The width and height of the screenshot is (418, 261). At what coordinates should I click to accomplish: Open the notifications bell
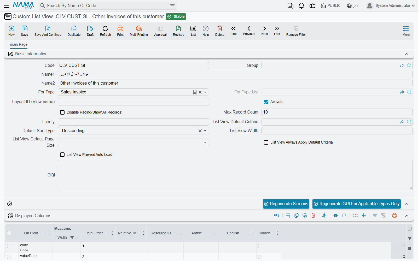click(x=301, y=6)
